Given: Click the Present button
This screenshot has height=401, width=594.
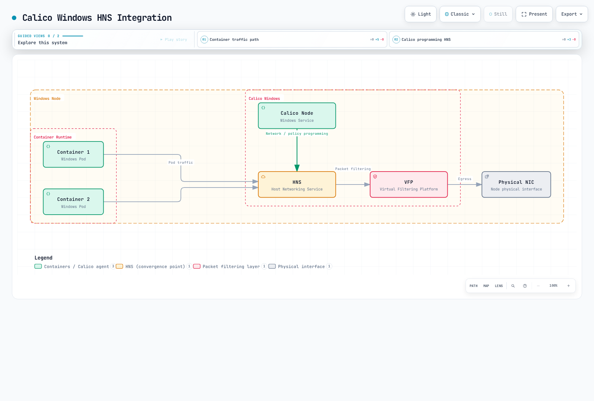Looking at the screenshot, I should pos(534,14).
